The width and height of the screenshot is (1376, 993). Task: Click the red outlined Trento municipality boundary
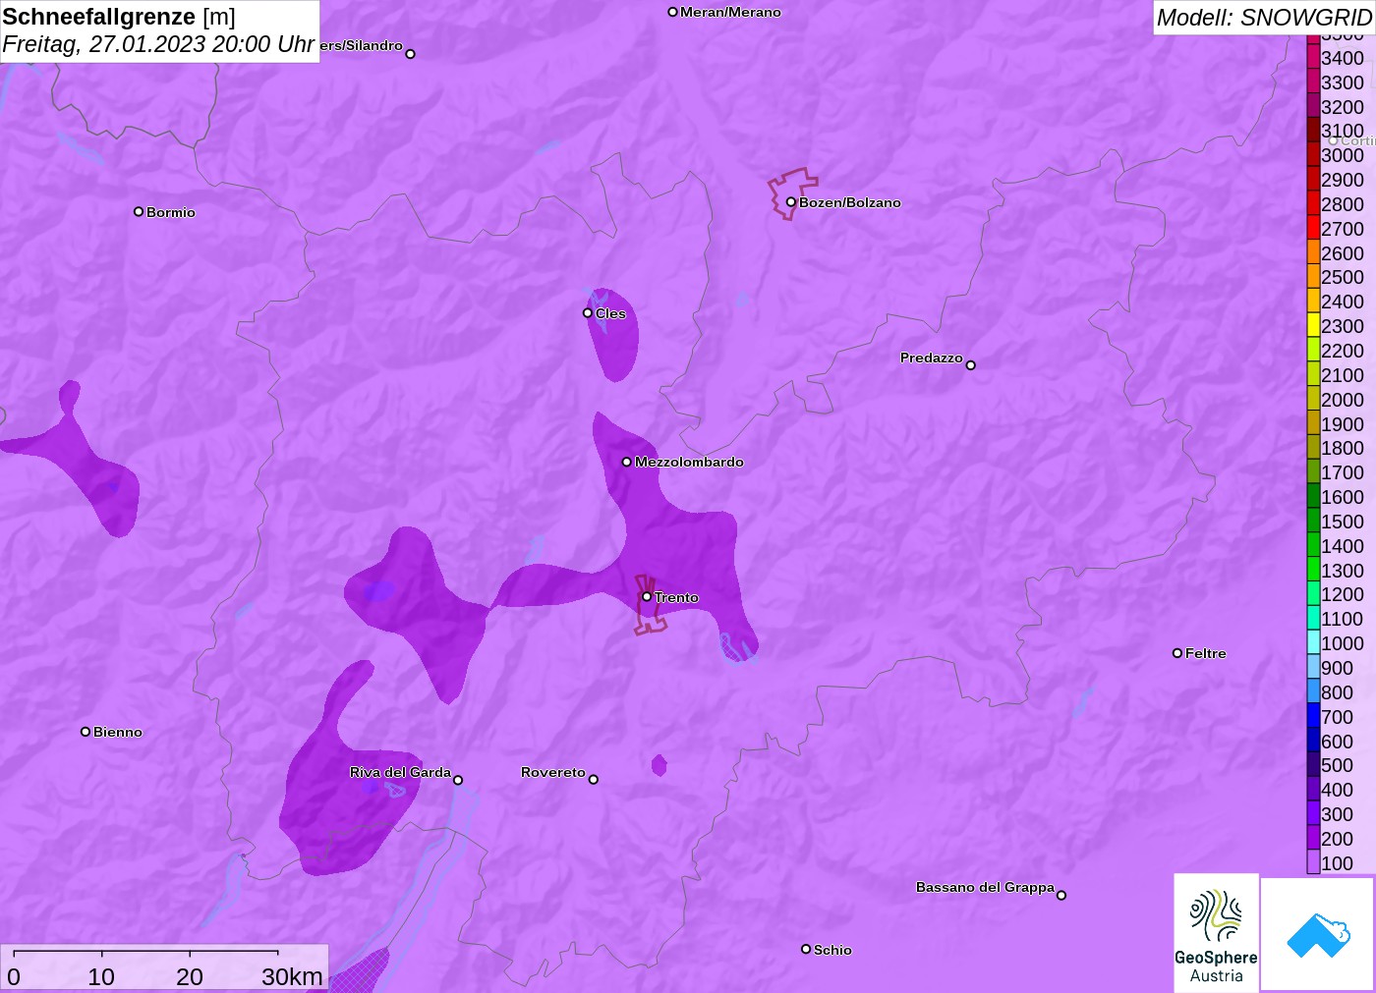pos(651,605)
